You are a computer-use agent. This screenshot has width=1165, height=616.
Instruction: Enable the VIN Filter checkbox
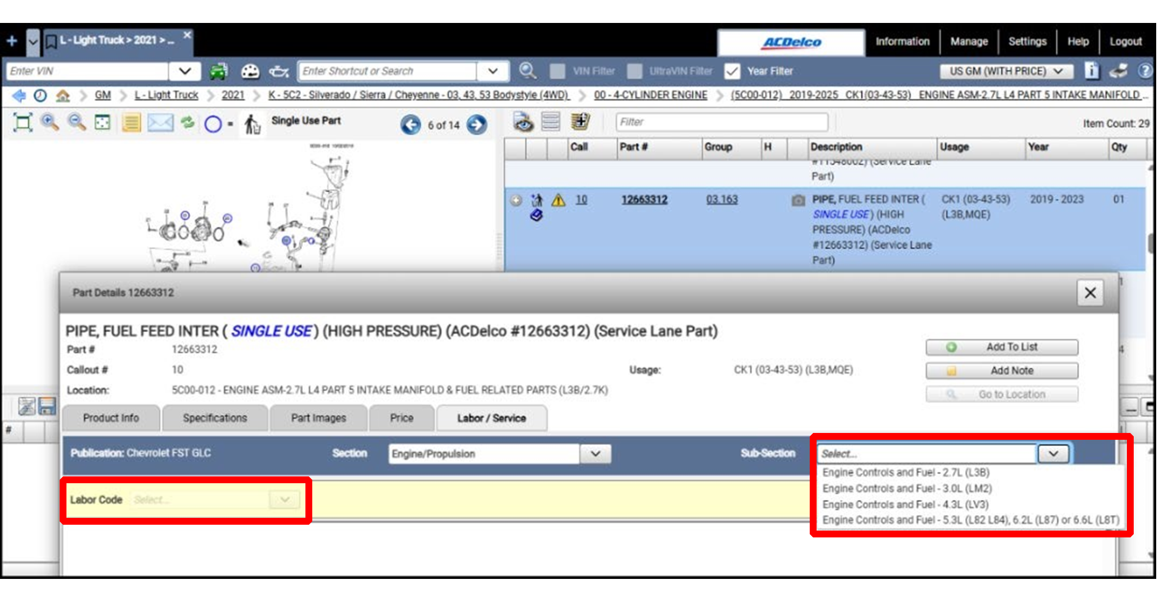tap(558, 71)
